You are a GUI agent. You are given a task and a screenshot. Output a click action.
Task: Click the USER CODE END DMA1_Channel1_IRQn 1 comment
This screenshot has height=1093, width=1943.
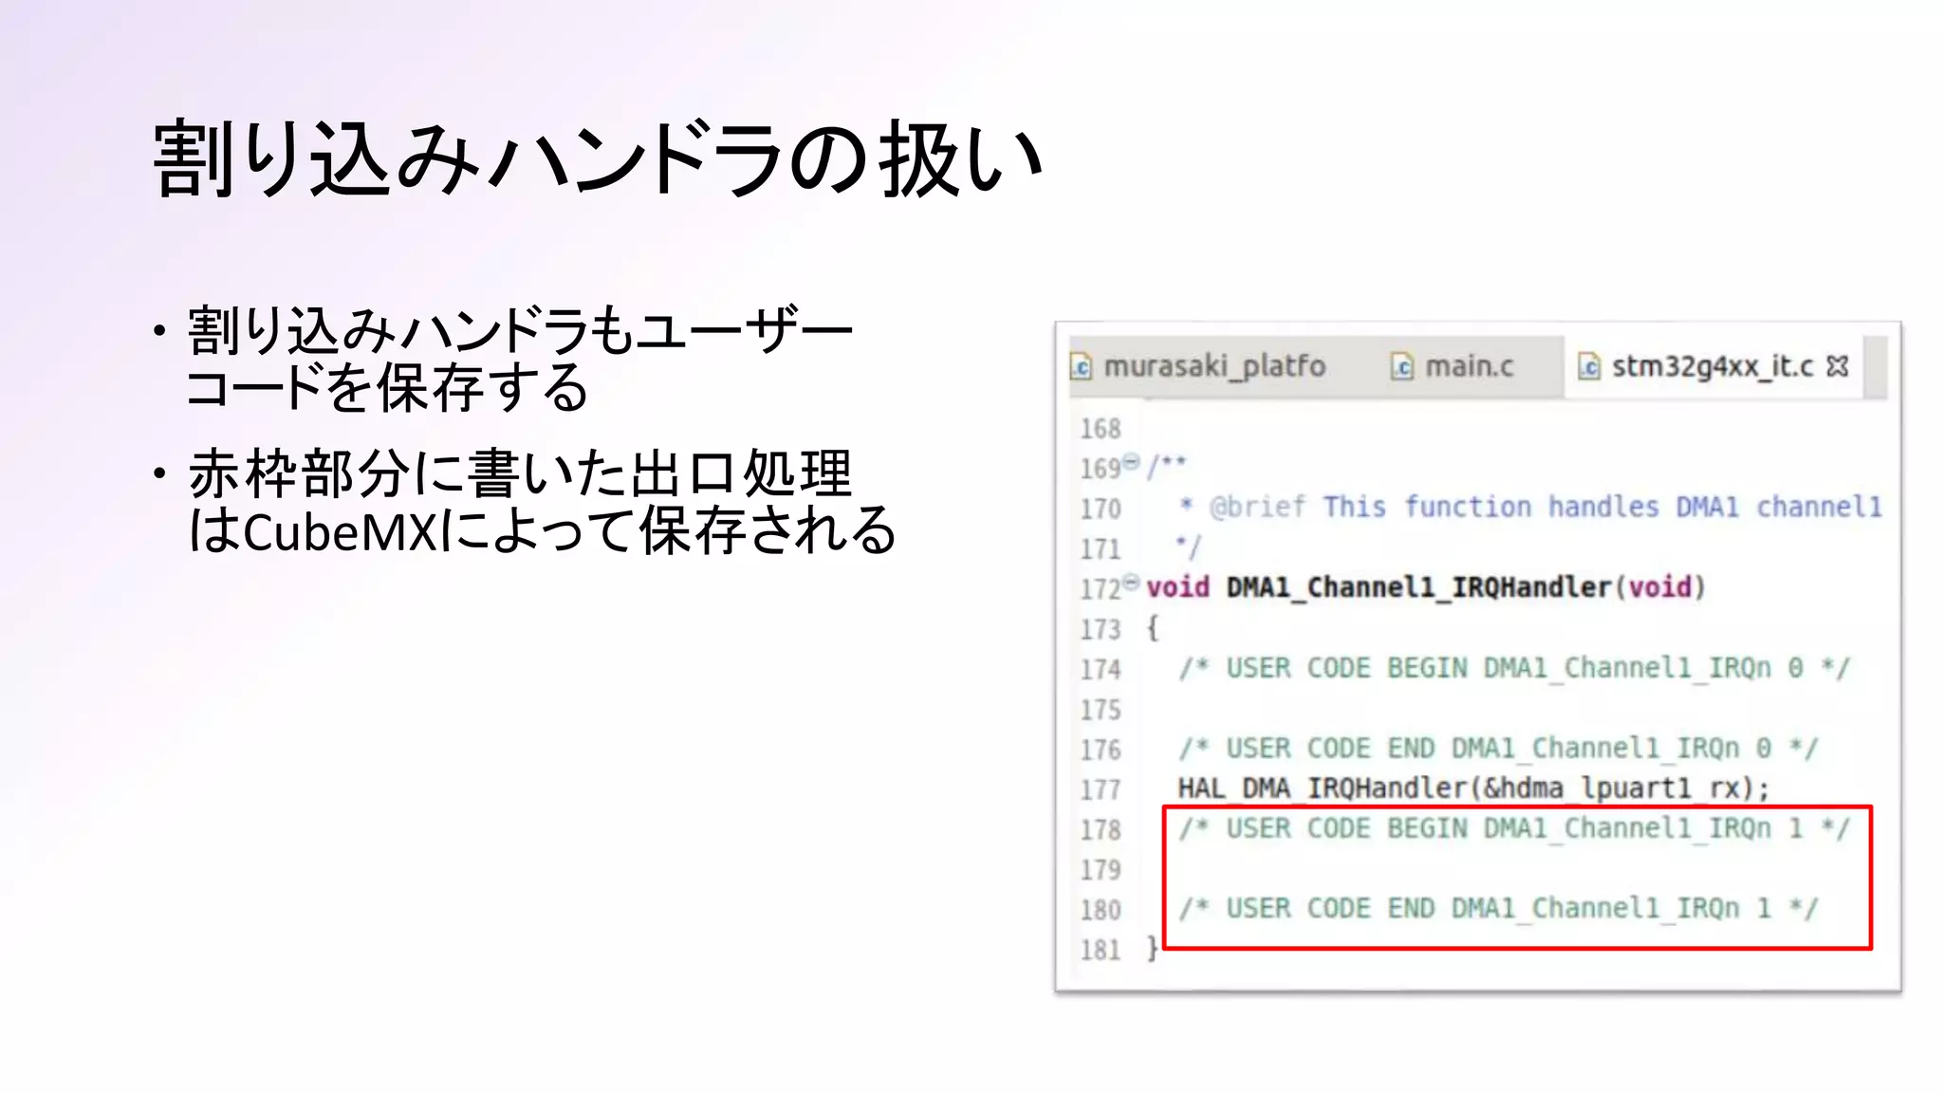[1498, 909]
